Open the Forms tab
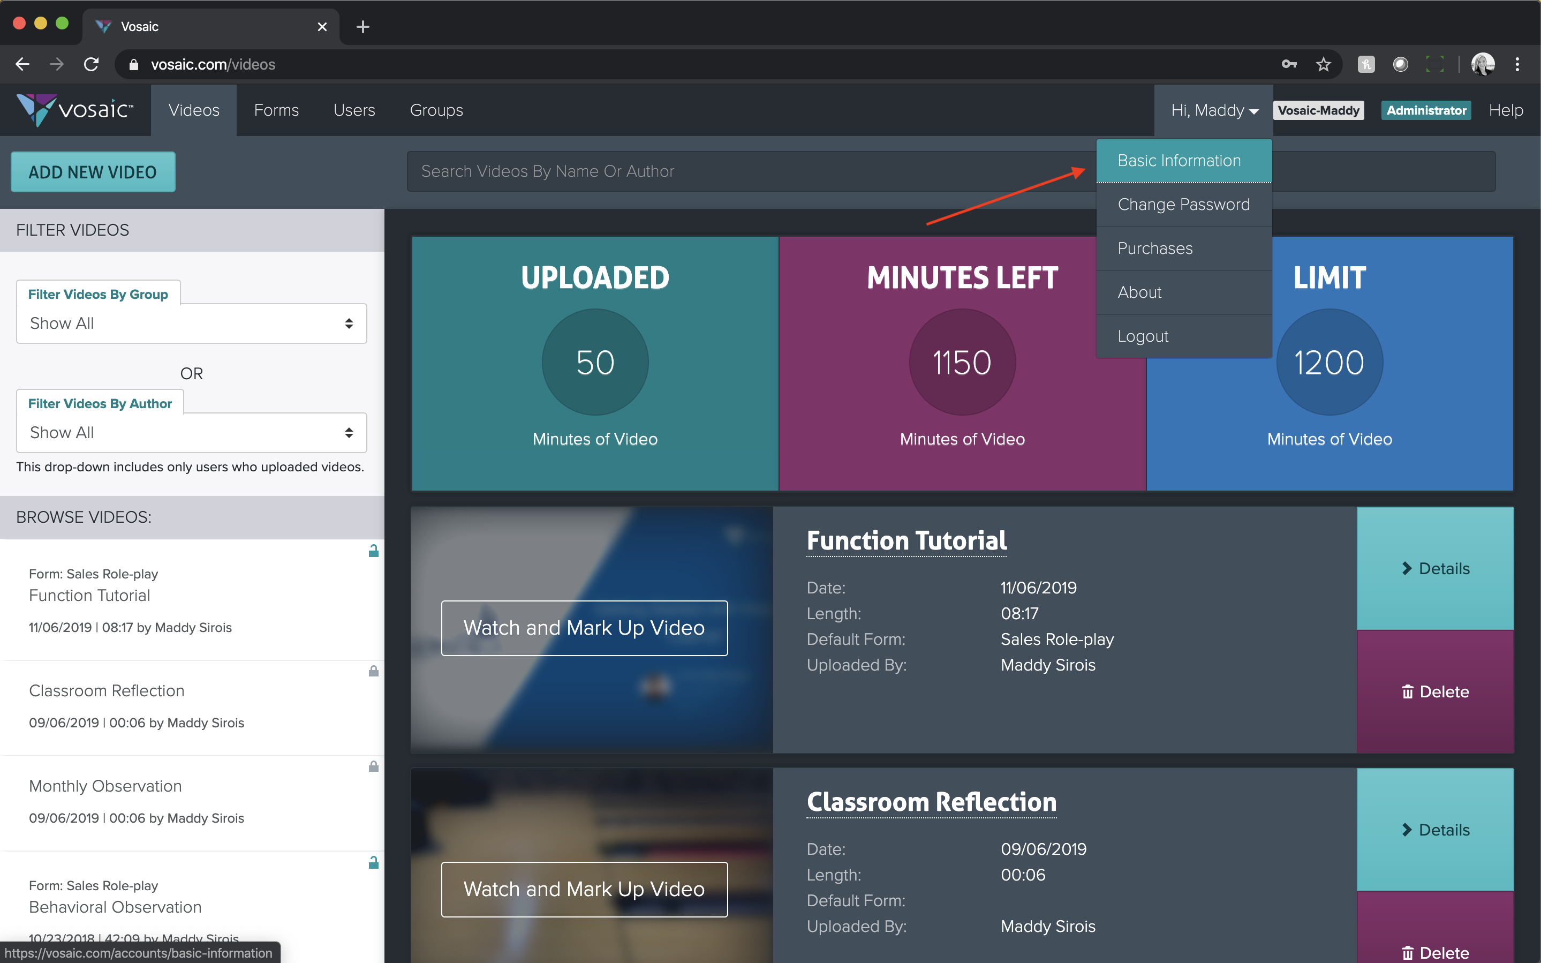 tap(276, 110)
